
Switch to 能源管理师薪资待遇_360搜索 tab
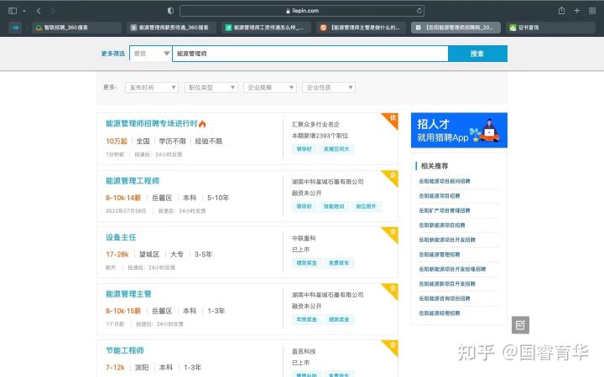coord(171,28)
